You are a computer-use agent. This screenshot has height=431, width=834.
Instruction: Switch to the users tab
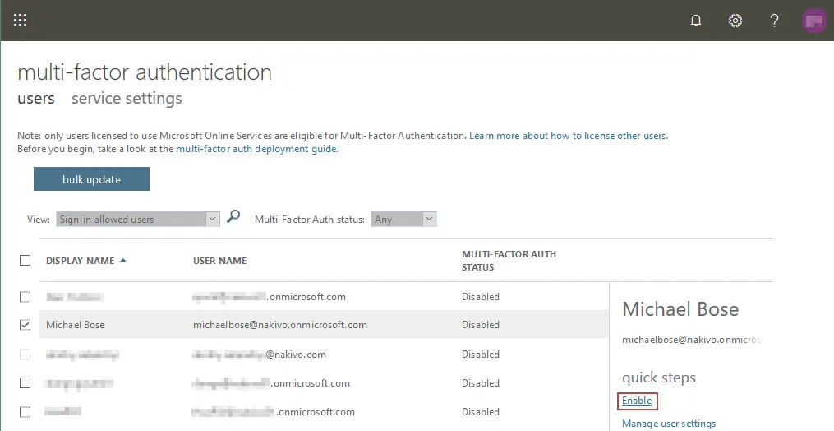pyautogui.click(x=36, y=99)
